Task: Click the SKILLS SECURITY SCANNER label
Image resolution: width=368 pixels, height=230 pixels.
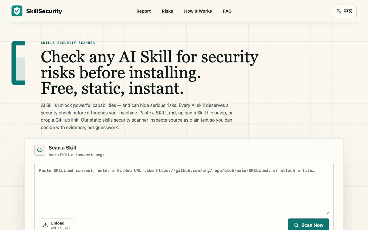Action: (x=68, y=43)
